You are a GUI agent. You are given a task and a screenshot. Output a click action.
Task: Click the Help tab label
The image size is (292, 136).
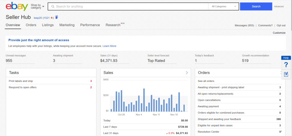click(x=286, y=58)
